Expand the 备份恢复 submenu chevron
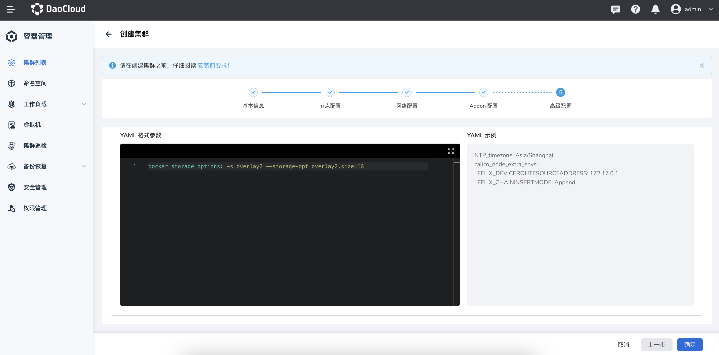 (x=84, y=167)
